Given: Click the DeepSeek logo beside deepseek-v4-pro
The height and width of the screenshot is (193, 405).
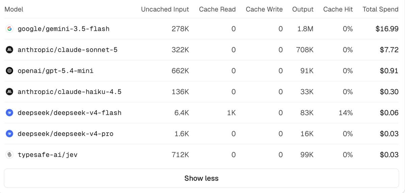Looking at the screenshot, I should click(10, 134).
